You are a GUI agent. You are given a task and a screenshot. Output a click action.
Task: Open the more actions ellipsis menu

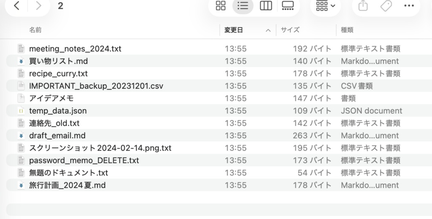tap(409, 6)
